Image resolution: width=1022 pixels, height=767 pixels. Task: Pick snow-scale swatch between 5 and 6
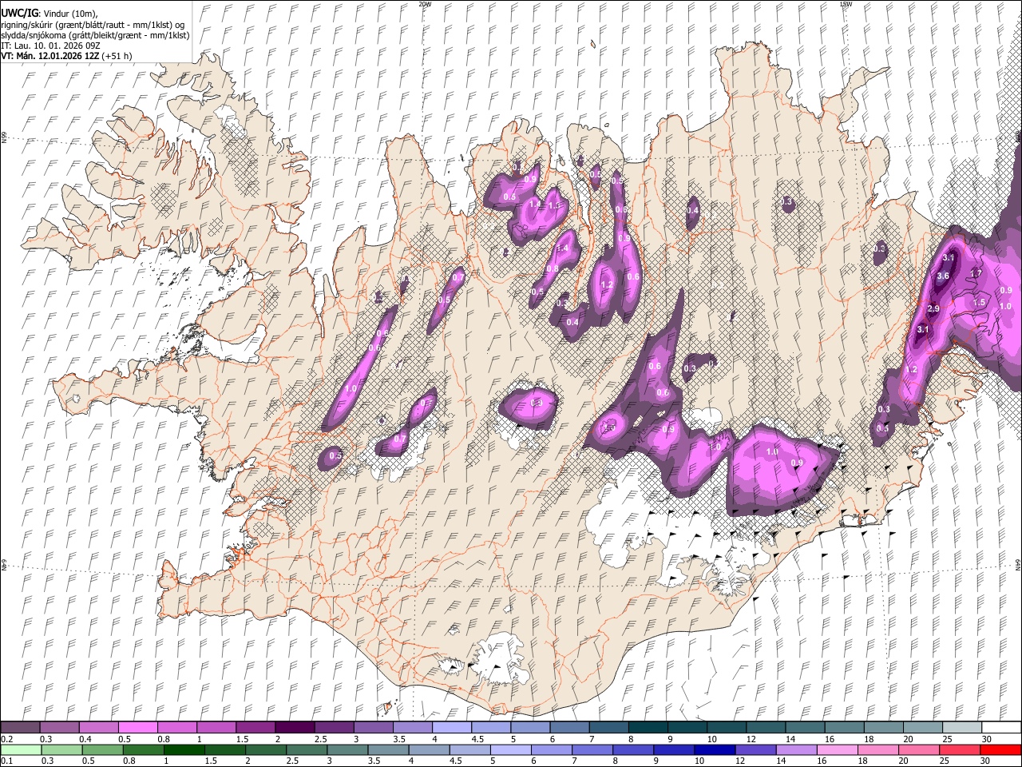click(x=531, y=727)
